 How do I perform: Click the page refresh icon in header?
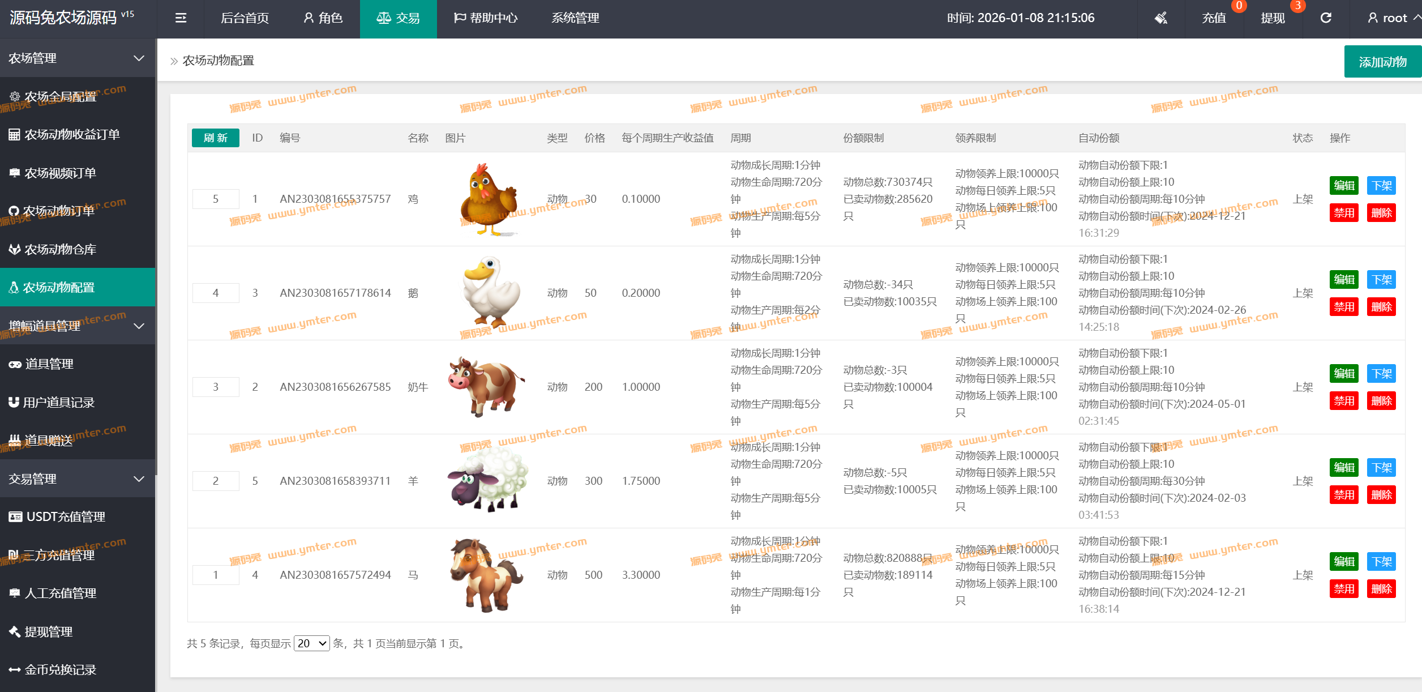[x=1325, y=18]
